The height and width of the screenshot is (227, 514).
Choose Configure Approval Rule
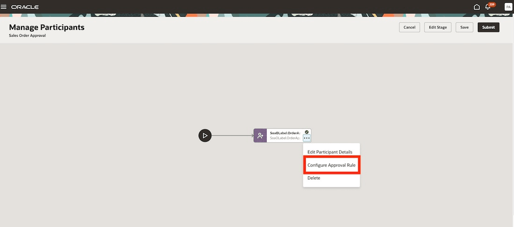[331, 165]
